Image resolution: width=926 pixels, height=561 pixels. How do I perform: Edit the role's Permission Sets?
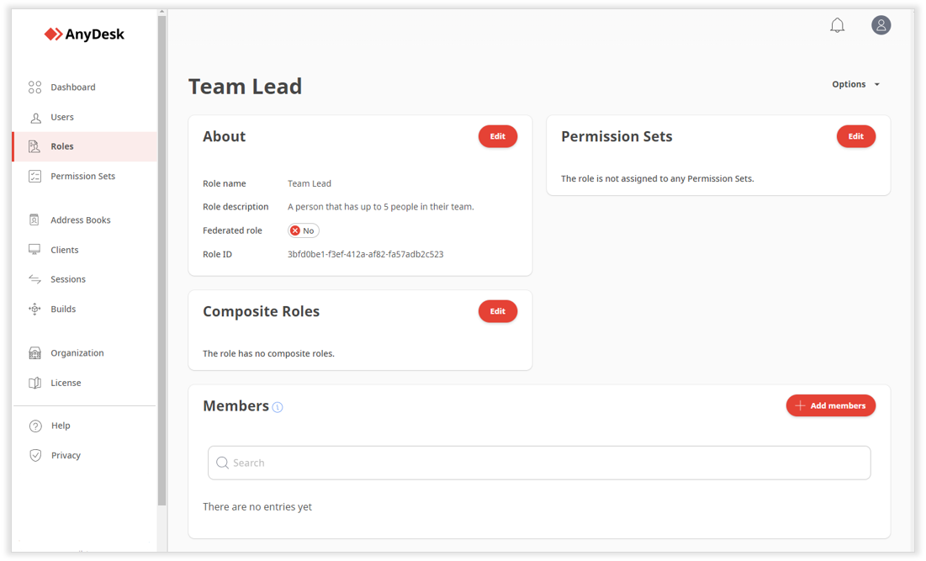click(855, 136)
